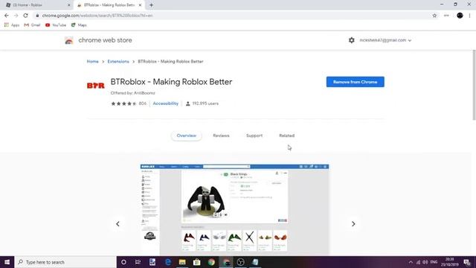Click the extension preview screenshot
This screenshot has height=268, width=476.
[234, 210]
